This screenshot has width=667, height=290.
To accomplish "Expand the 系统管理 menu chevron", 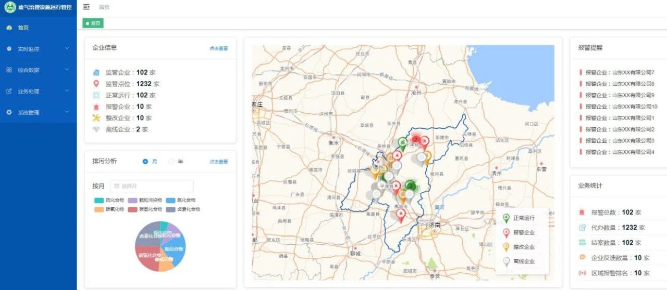I will point(67,112).
